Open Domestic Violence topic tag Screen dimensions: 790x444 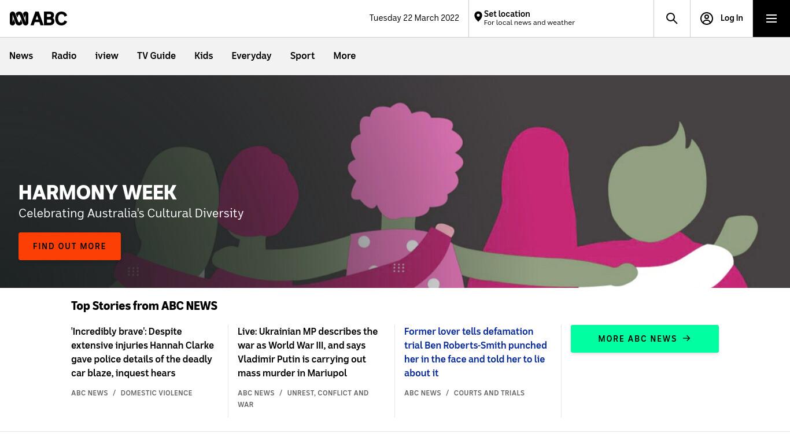[156, 393]
